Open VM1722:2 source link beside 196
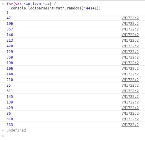Viewport: 145px width, 141px height. click(x=130, y=24)
